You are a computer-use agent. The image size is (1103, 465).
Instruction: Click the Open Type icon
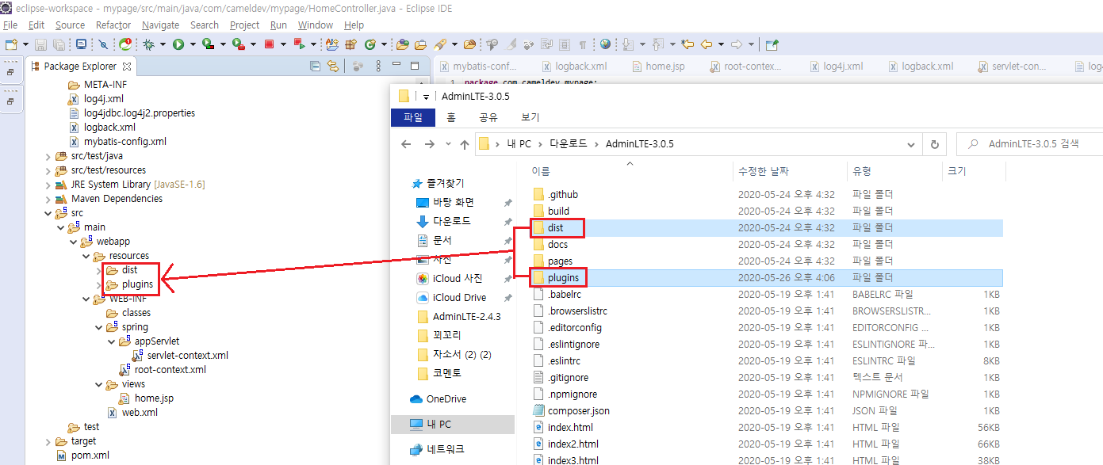click(402, 44)
